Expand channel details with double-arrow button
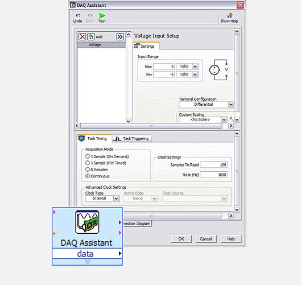301x285 pixels. [120, 36]
